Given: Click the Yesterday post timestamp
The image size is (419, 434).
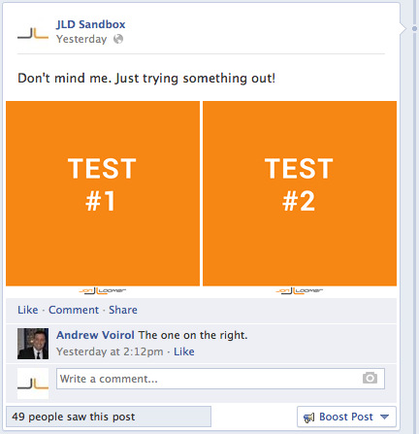Looking at the screenshot, I should pos(81,39).
